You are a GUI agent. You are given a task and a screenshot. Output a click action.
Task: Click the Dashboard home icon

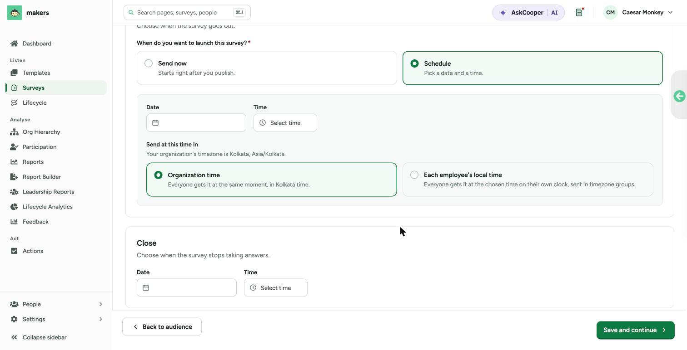pos(14,44)
